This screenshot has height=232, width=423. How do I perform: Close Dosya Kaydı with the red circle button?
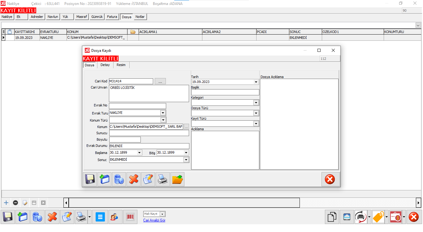tap(330, 179)
